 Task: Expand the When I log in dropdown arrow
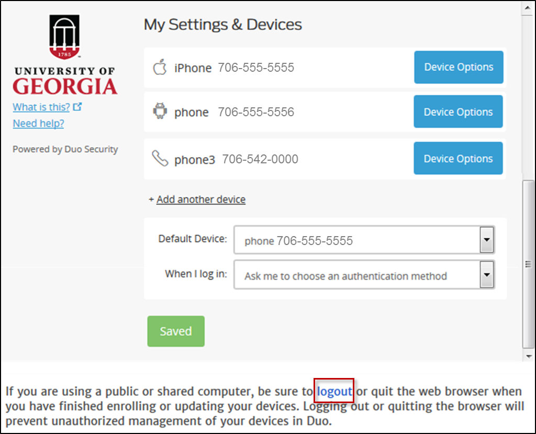[x=487, y=275]
